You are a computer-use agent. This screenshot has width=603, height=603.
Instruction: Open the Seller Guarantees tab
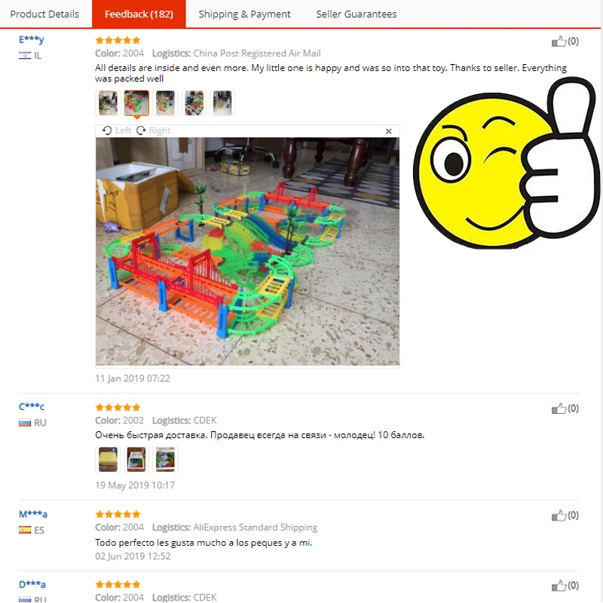pyautogui.click(x=356, y=14)
